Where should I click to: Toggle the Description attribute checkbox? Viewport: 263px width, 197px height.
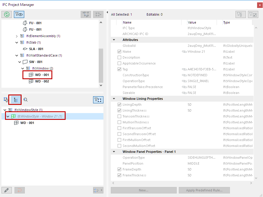point(119,57)
